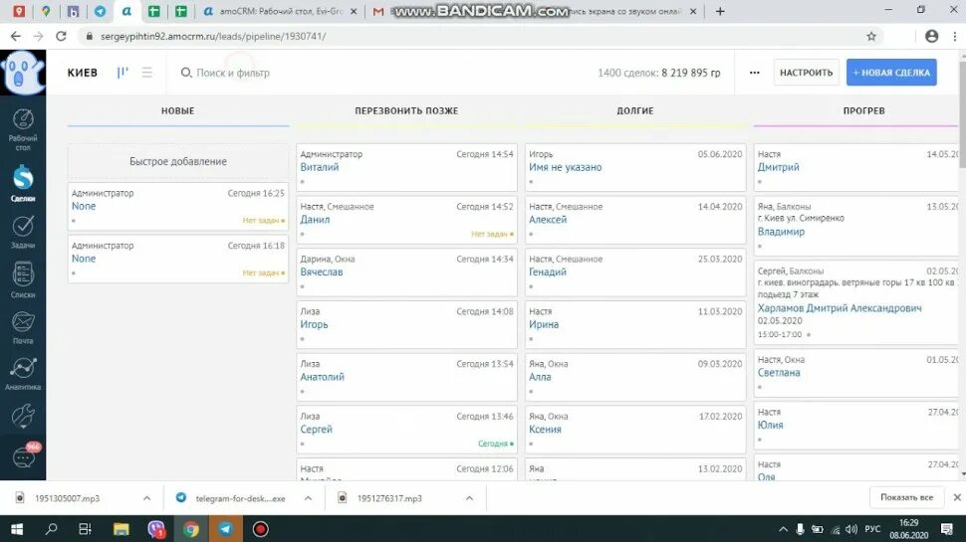The image size is (966, 542).
Task: Open deal Анатолий
Action: point(322,377)
